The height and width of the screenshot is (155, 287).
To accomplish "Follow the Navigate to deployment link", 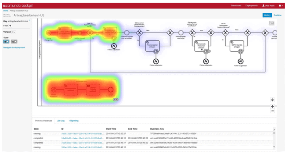I will [14, 48].
